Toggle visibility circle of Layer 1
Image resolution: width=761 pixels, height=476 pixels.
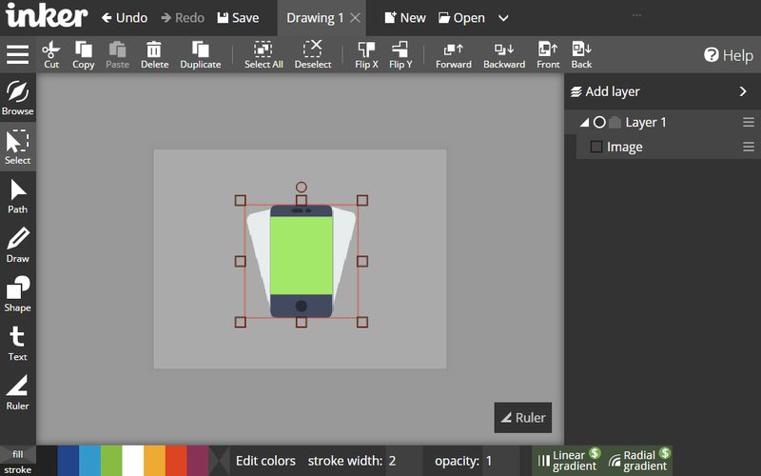point(599,123)
